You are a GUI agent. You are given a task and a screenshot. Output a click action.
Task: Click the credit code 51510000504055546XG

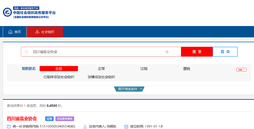click(58, 126)
